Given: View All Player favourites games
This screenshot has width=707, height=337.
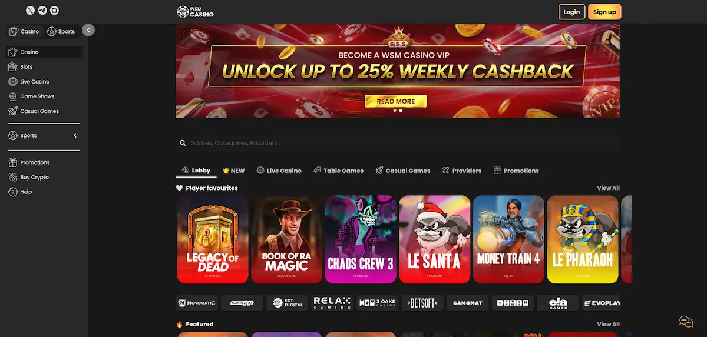Looking at the screenshot, I should (x=608, y=188).
